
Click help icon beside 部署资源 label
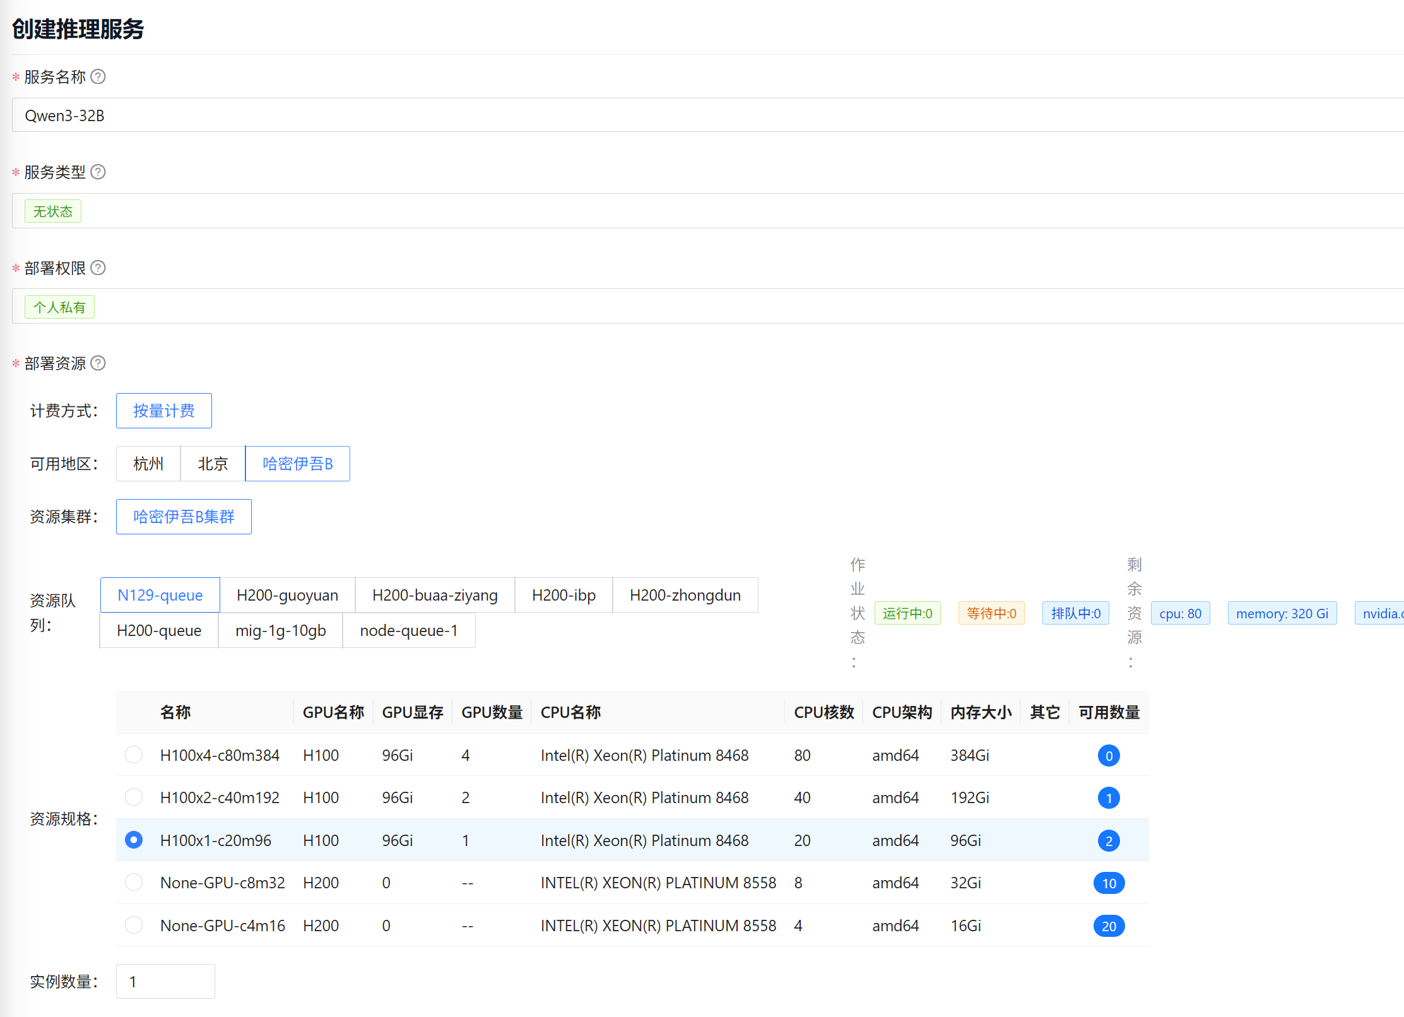98,363
